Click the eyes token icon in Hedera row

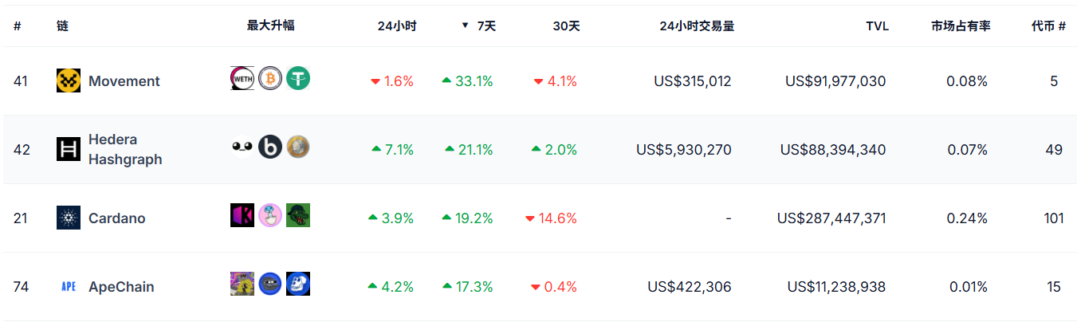pos(242,147)
